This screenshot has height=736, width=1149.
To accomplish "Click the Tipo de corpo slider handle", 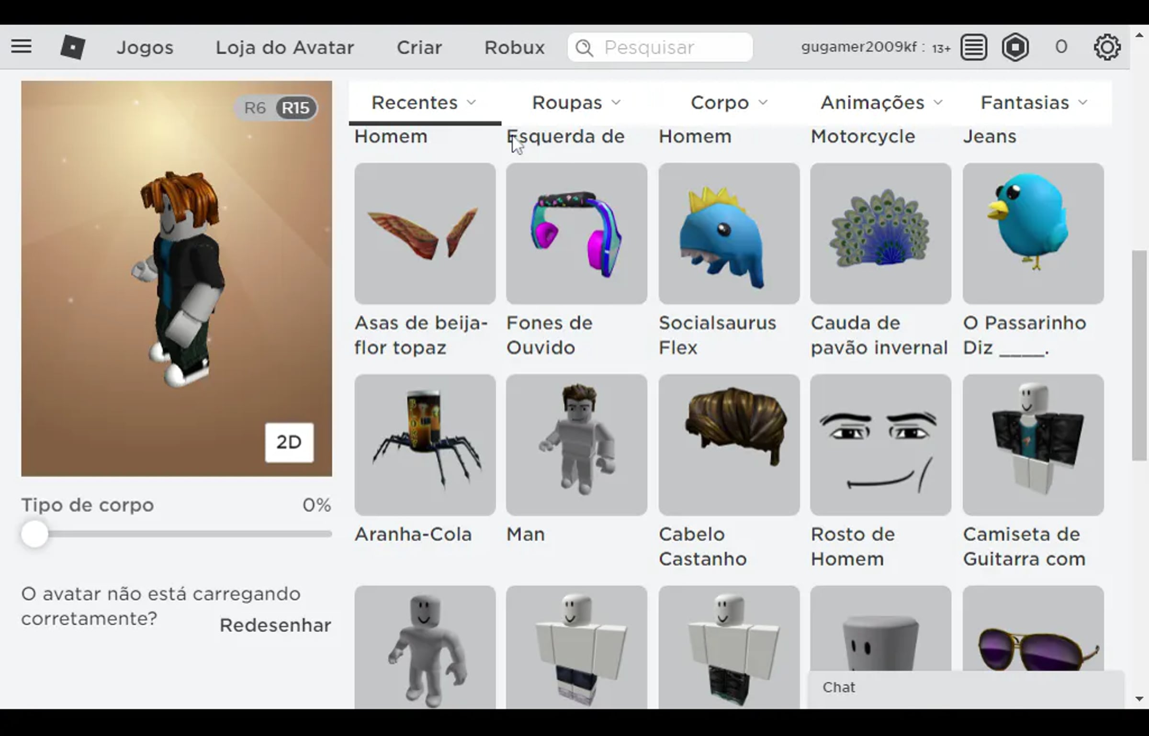I will (34, 534).
